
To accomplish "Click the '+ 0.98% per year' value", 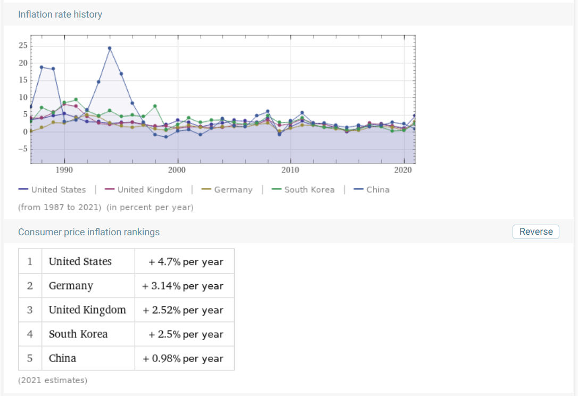I will 183,358.
